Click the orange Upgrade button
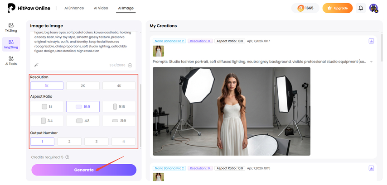This screenshot has height=185, width=387. pos(337,8)
